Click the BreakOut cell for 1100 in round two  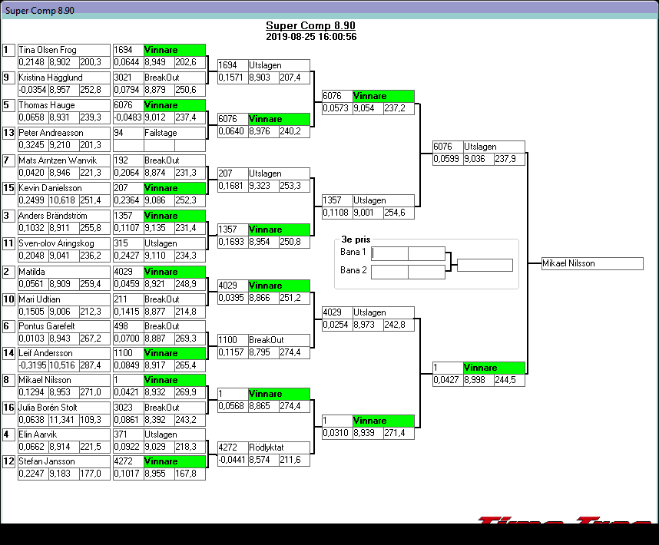[x=279, y=340]
